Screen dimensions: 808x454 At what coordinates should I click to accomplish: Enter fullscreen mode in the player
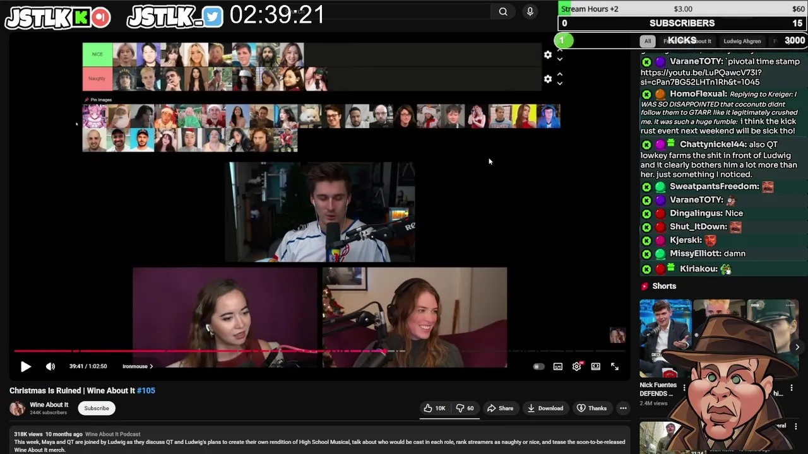click(615, 366)
